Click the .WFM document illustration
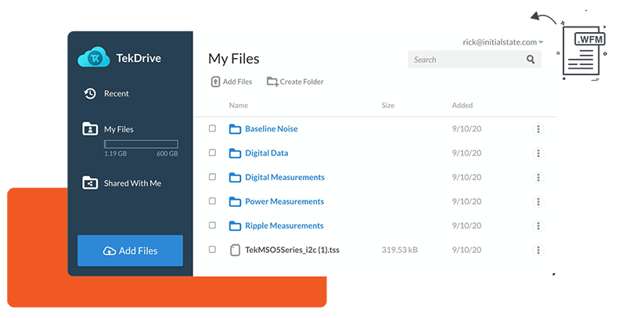This screenshot has height=318, width=626. coord(583,51)
